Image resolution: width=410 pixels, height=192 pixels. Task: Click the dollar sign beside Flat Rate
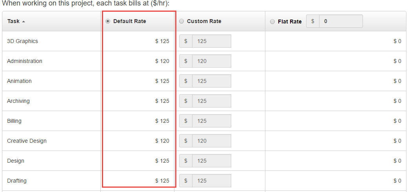pos(313,21)
